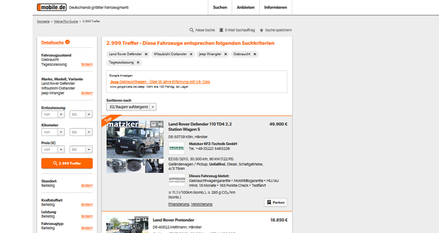Open Finanzierung link for the Defender
The width and height of the screenshot is (439, 233).
tap(179, 204)
